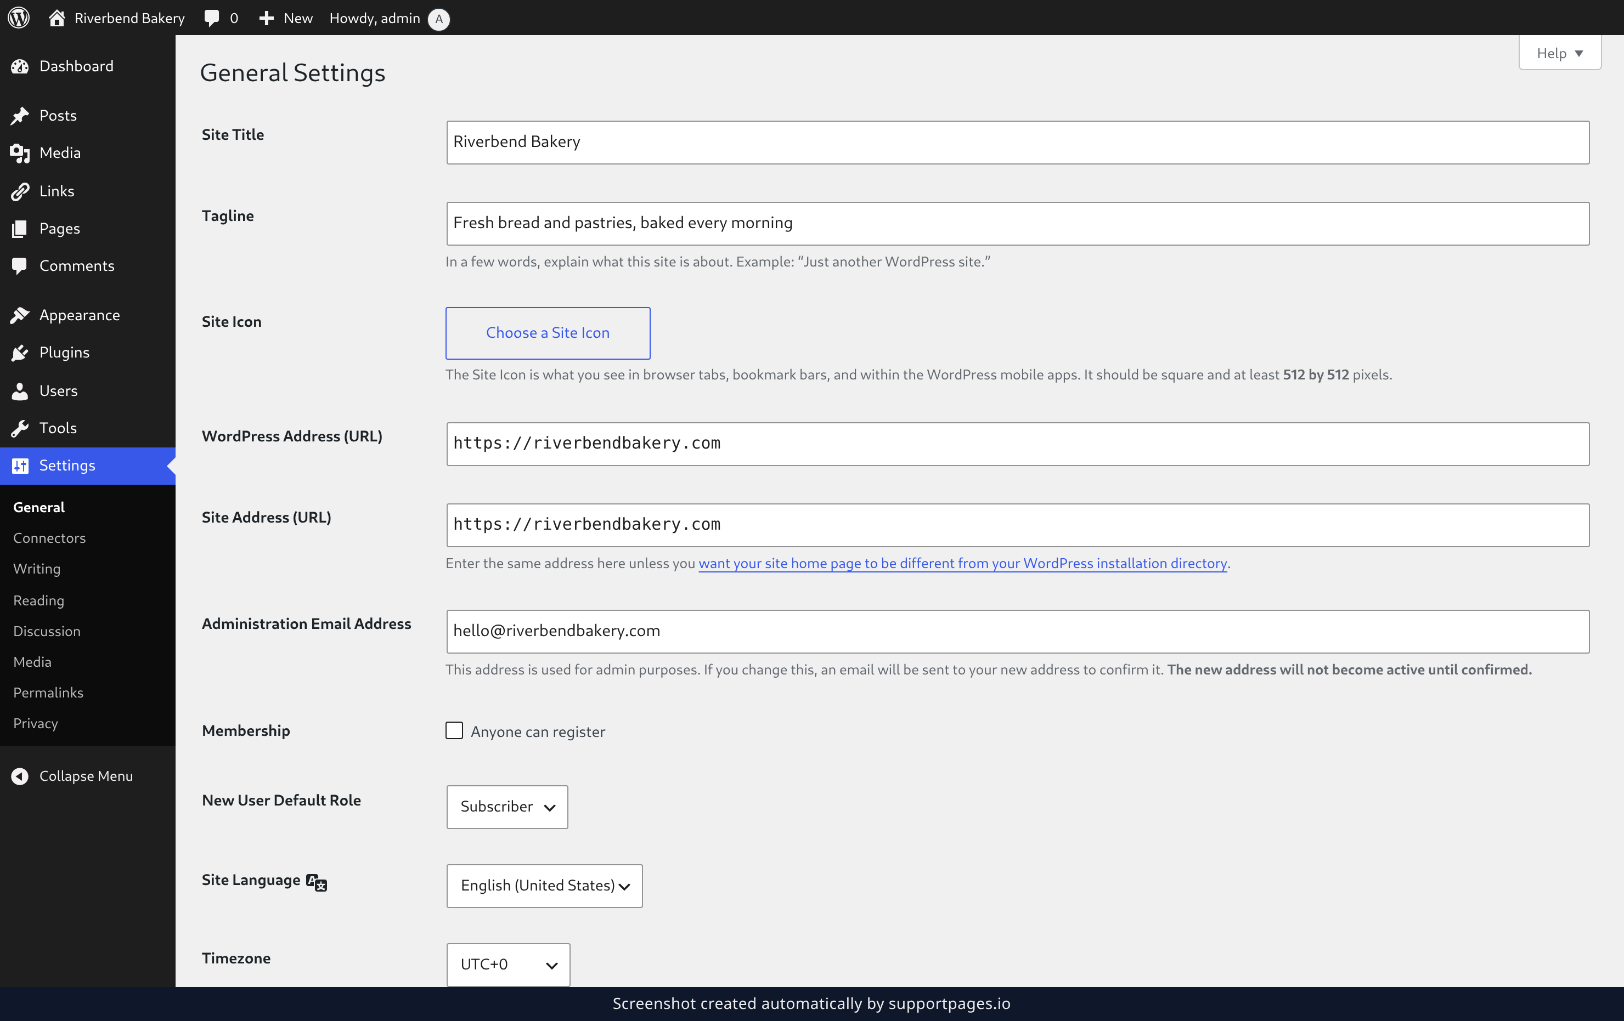The height and width of the screenshot is (1021, 1624).
Task: Click the Posts pushpin icon
Action: tap(20, 115)
